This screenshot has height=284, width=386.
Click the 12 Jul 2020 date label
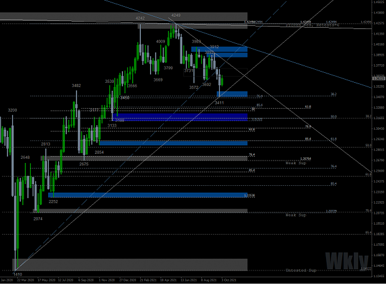(65, 280)
